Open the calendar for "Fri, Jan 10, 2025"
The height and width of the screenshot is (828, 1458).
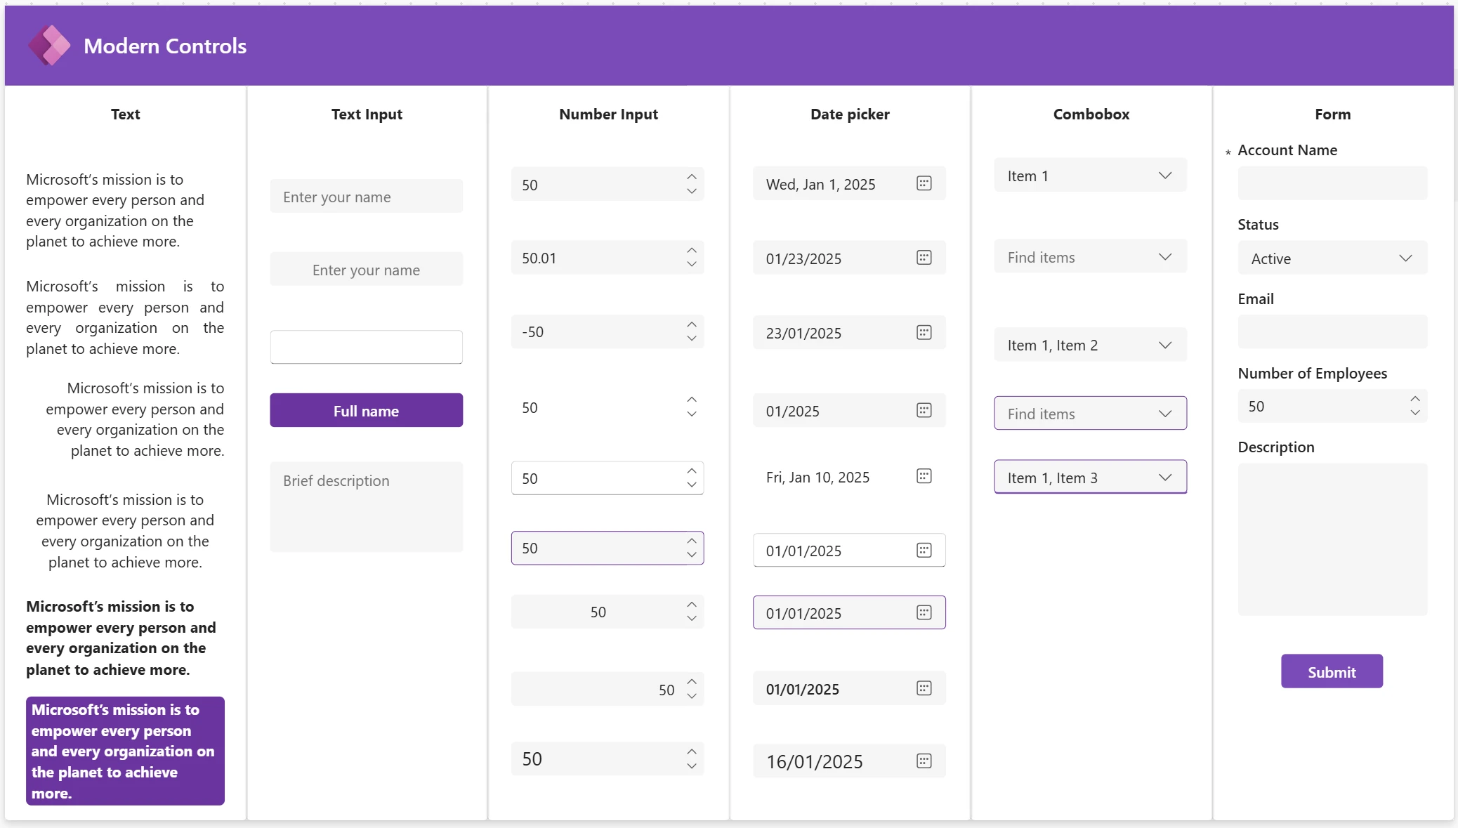(x=924, y=476)
